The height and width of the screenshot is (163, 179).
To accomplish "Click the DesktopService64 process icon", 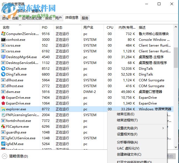I will pos(3,63).
